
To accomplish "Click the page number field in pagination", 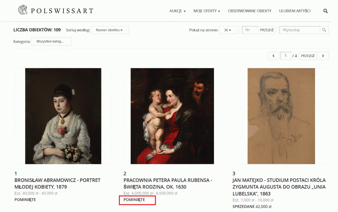I will (286, 56).
